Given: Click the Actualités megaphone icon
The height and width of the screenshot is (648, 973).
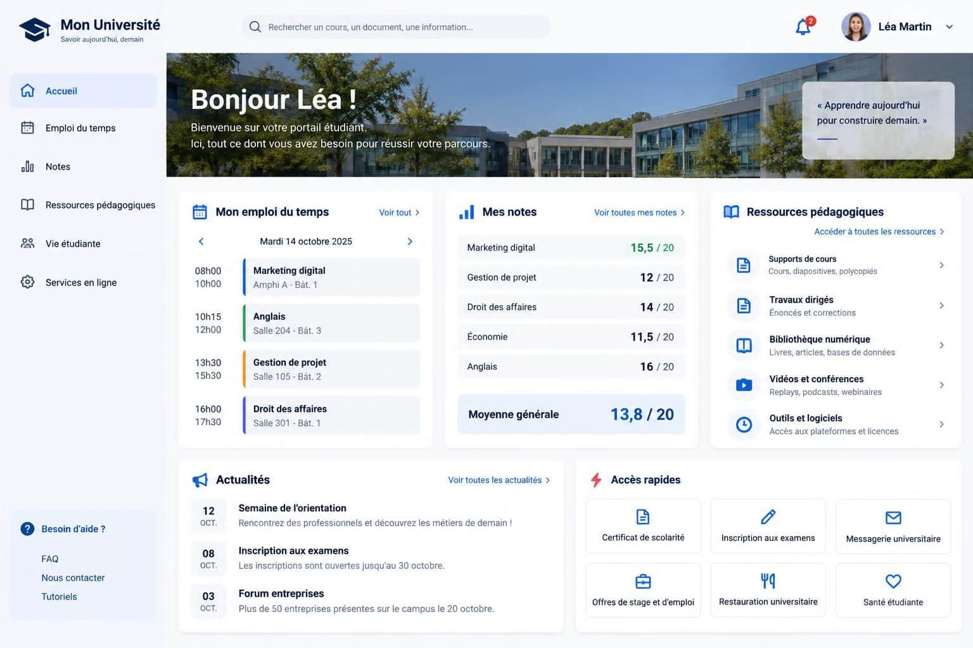Looking at the screenshot, I should 200,480.
